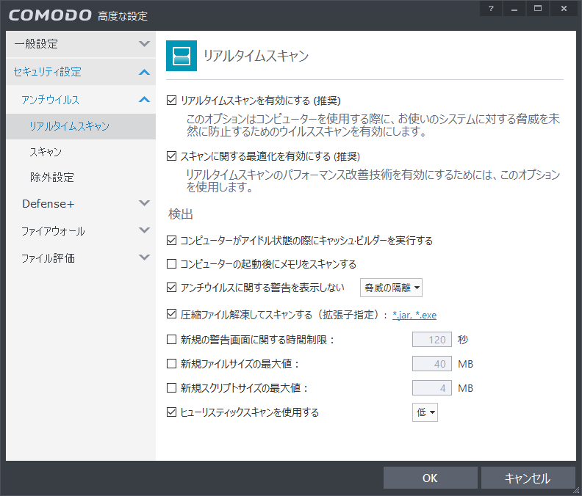
Task: Maximize the COMODO settings window
Action: pos(537,9)
